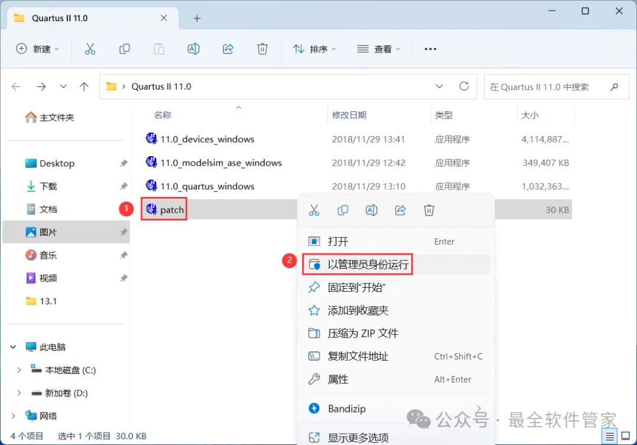Image resolution: width=637 pixels, height=445 pixels.
Task: Refresh the current folder
Action: 464,86
